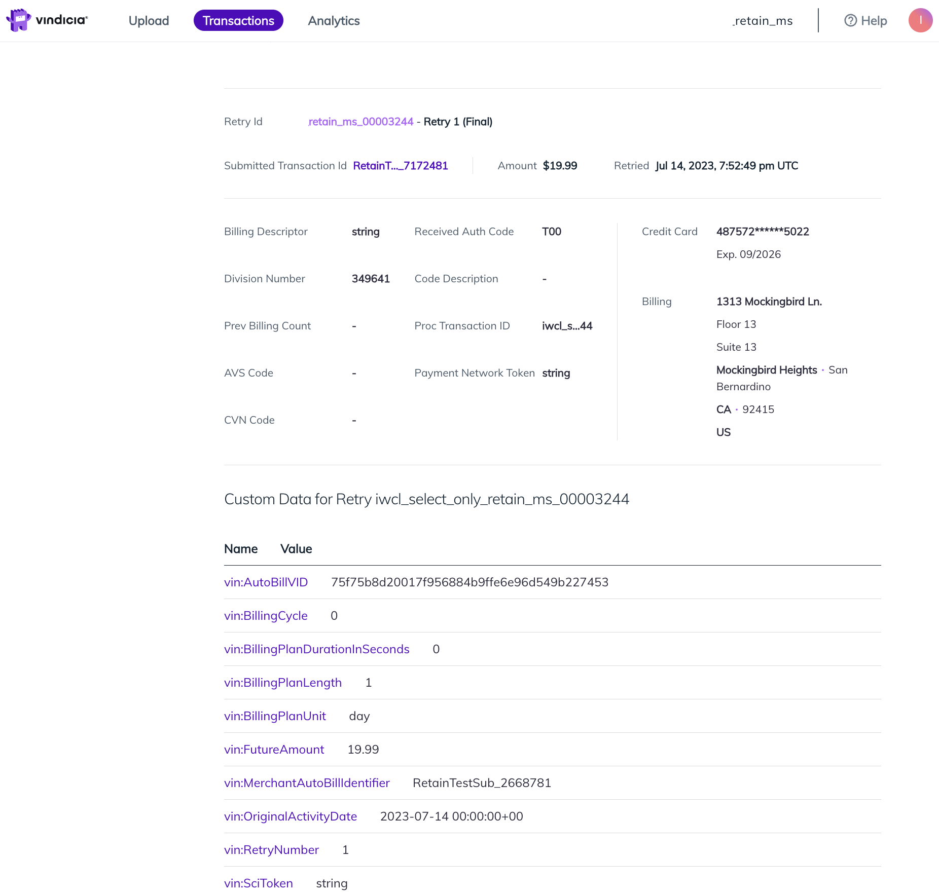Open the _retain_ms account selector
Screen dimensions: 939x894
pos(763,21)
